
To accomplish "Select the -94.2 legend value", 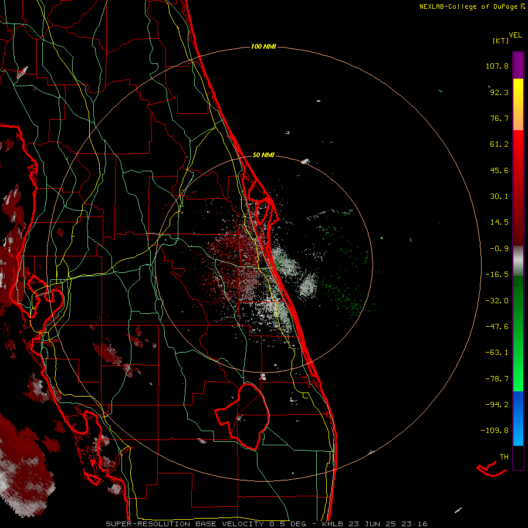I will click(497, 404).
